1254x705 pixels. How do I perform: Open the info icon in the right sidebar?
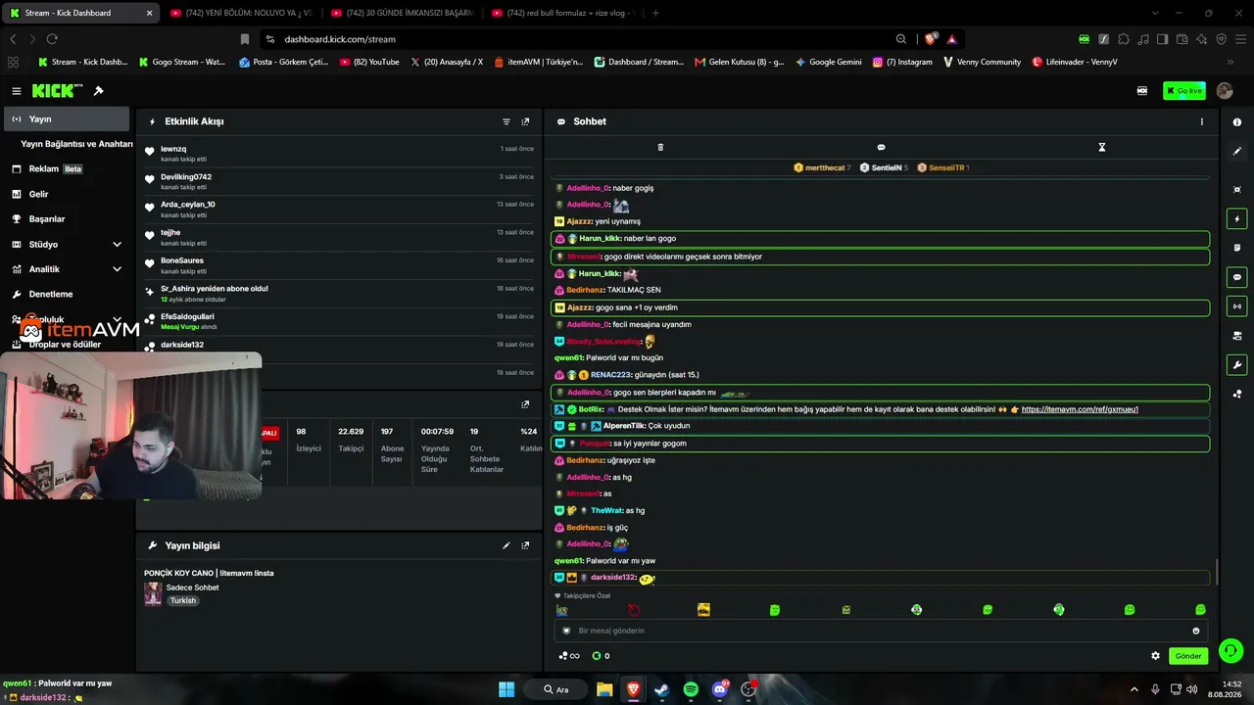pyautogui.click(x=1237, y=122)
